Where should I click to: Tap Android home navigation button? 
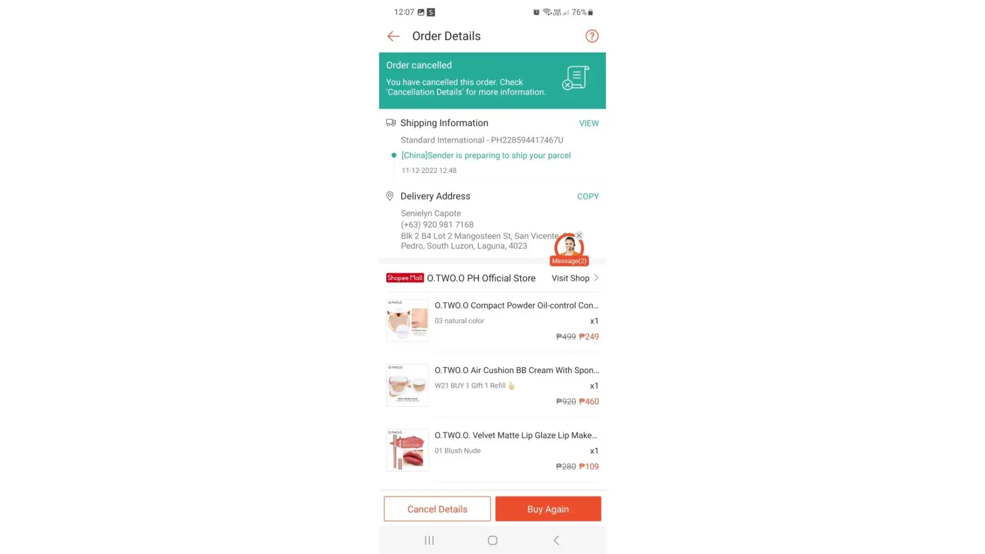[493, 540]
